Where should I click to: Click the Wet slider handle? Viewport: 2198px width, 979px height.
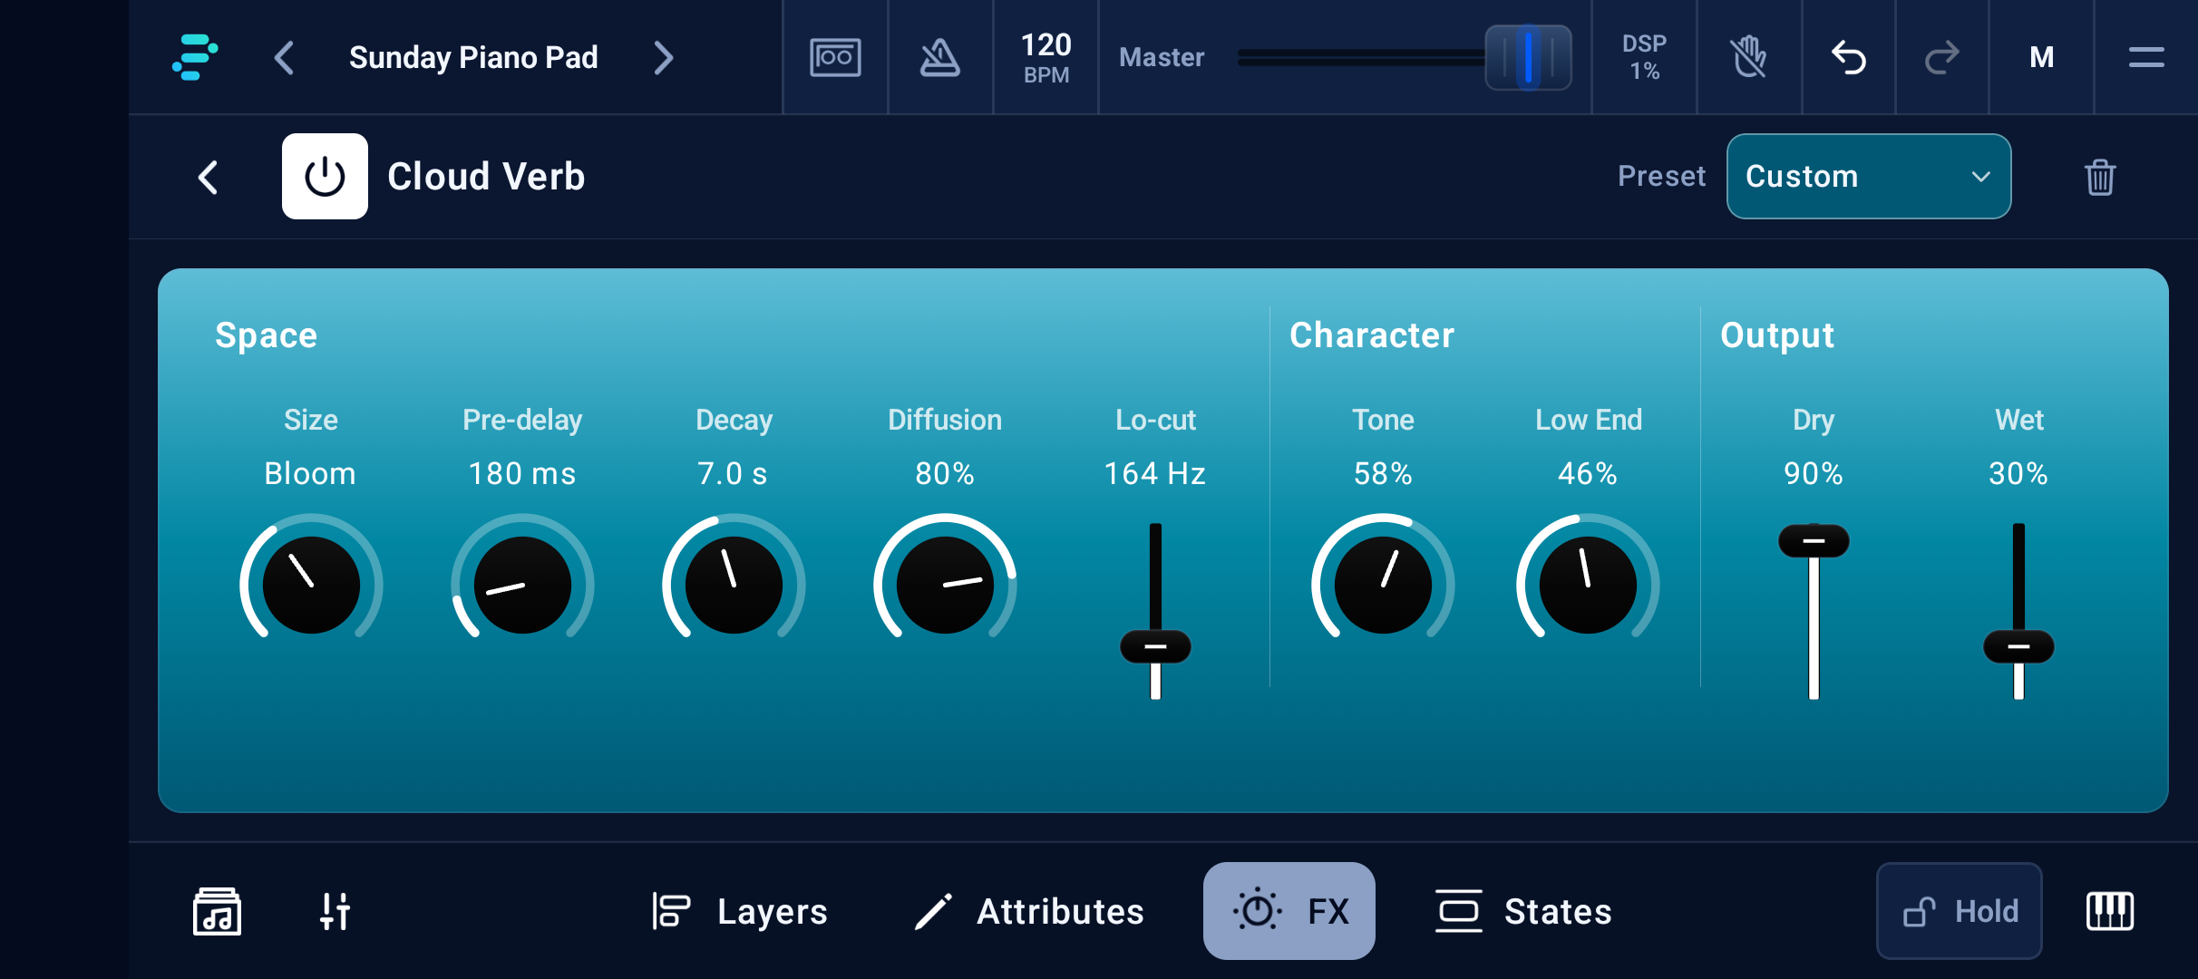2018,646
